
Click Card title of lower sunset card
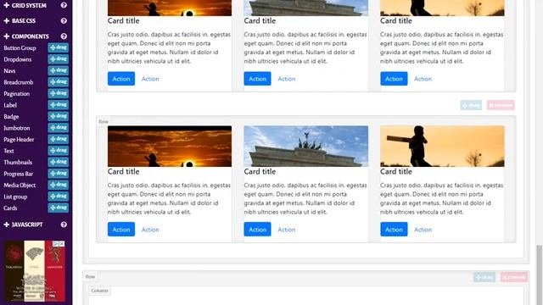(123, 171)
